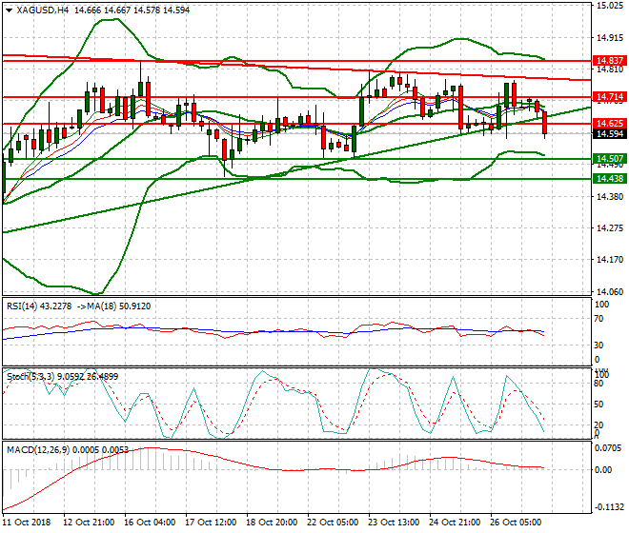Screen dimensions: 629x533
Task: Click the triangle arrow beside XAGUSD,H4
Action: tap(9, 10)
